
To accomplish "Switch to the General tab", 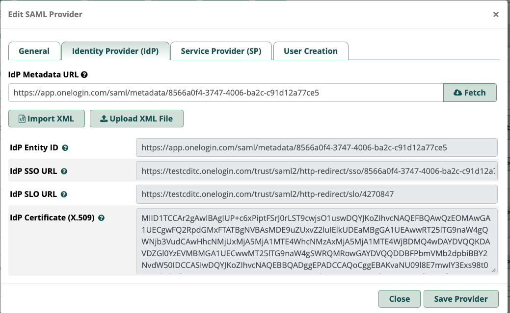I will (34, 51).
